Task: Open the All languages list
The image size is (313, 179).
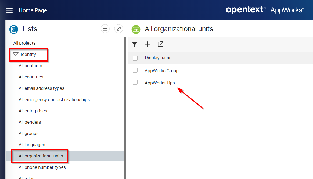Action: coord(32,145)
